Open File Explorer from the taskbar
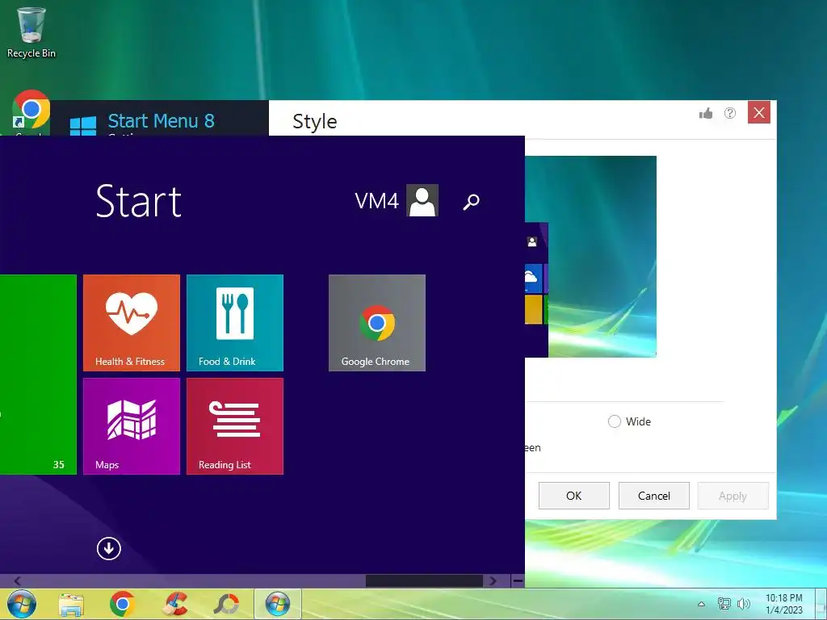This screenshot has height=620, width=827. (x=71, y=605)
